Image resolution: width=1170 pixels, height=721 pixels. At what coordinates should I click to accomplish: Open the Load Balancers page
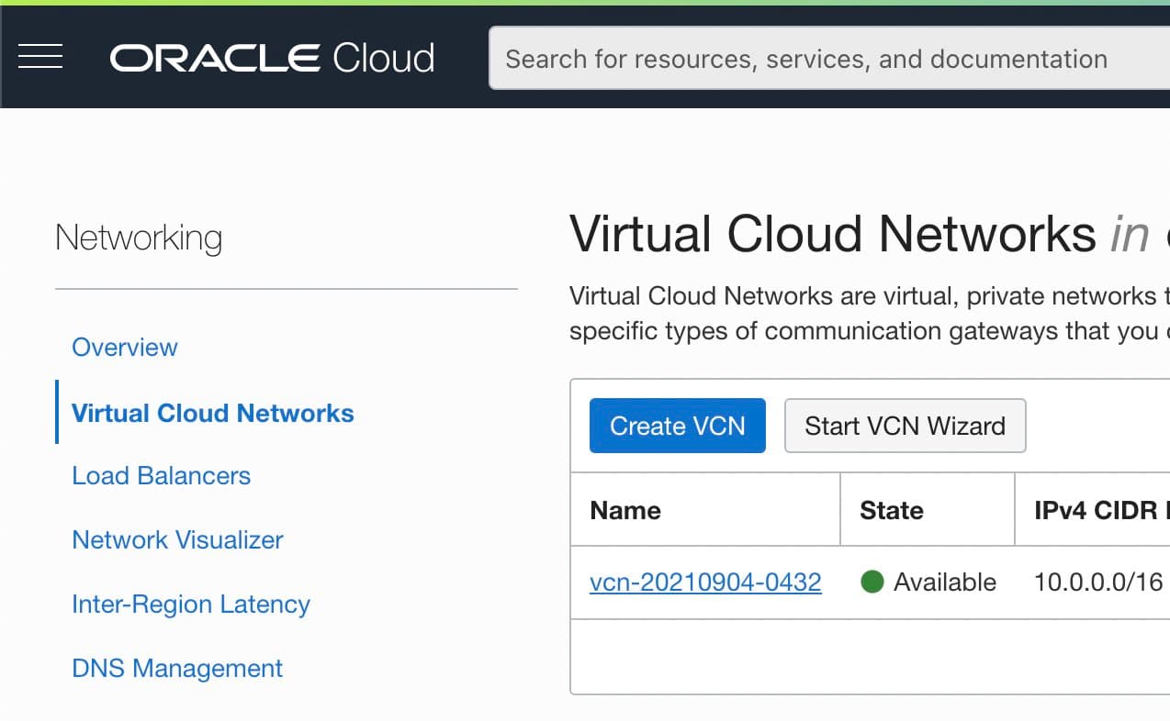coord(161,475)
